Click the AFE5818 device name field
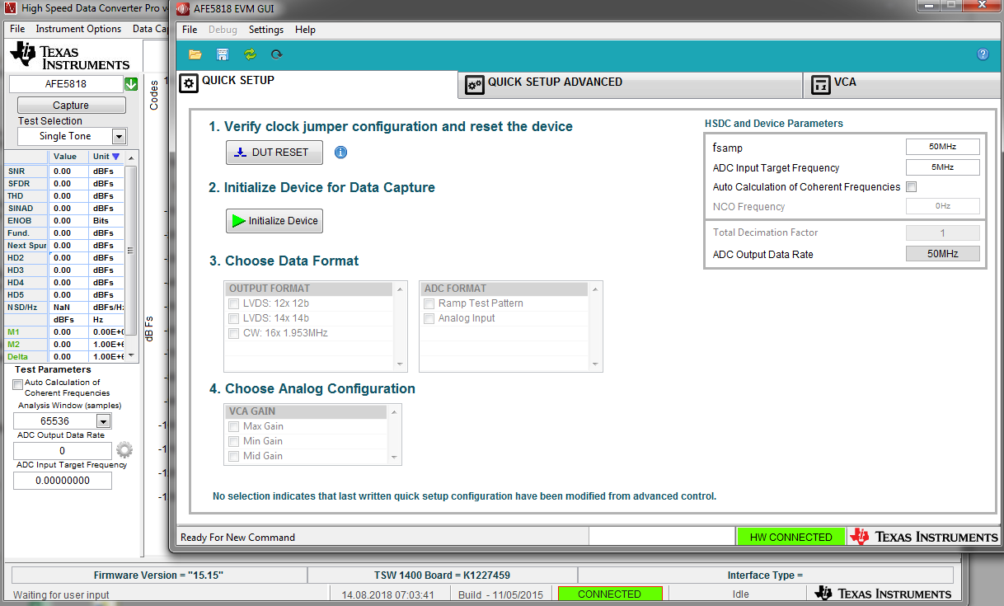Image resolution: width=1004 pixels, height=606 pixels. click(66, 84)
